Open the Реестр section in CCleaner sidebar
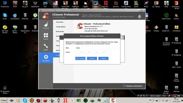This screenshot has height=103, width=183. (46, 36)
